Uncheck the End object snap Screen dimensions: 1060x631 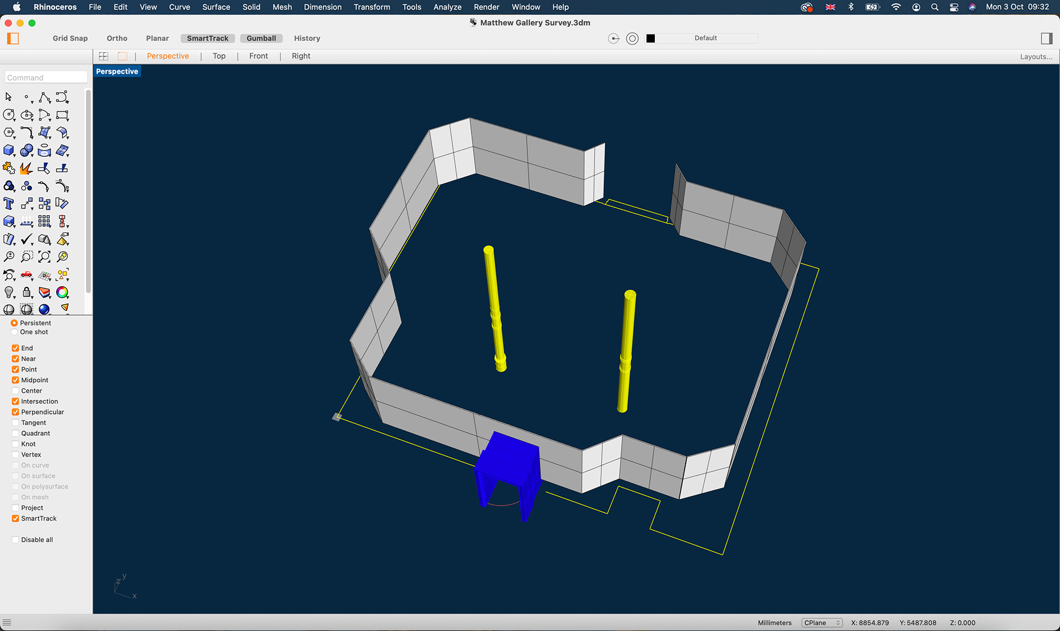[x=15, y=348]
